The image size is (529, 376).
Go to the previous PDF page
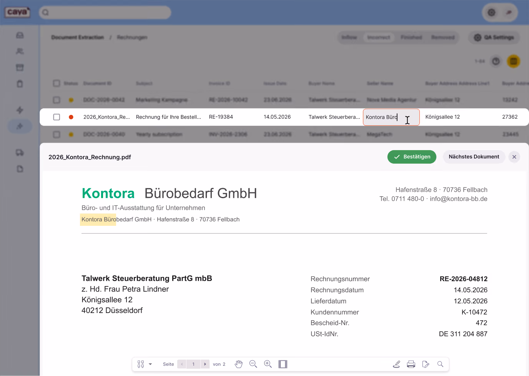tap(182, 364)
